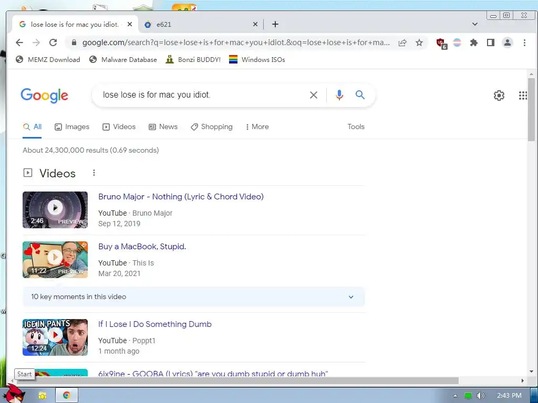Open the Windows ISOs bookmark
This screenshot has width=538, height=403.
pos(256,60)
